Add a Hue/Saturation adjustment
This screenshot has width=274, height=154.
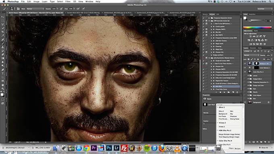click(249, 40)
